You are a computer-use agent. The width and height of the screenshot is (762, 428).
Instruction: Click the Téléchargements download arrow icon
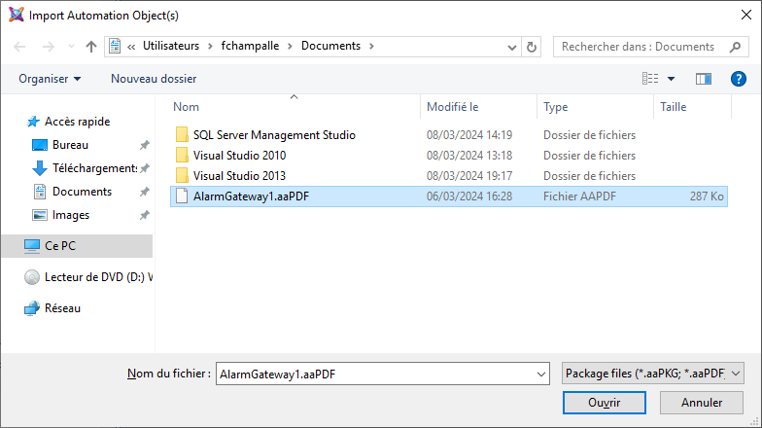tap(40, 168)
